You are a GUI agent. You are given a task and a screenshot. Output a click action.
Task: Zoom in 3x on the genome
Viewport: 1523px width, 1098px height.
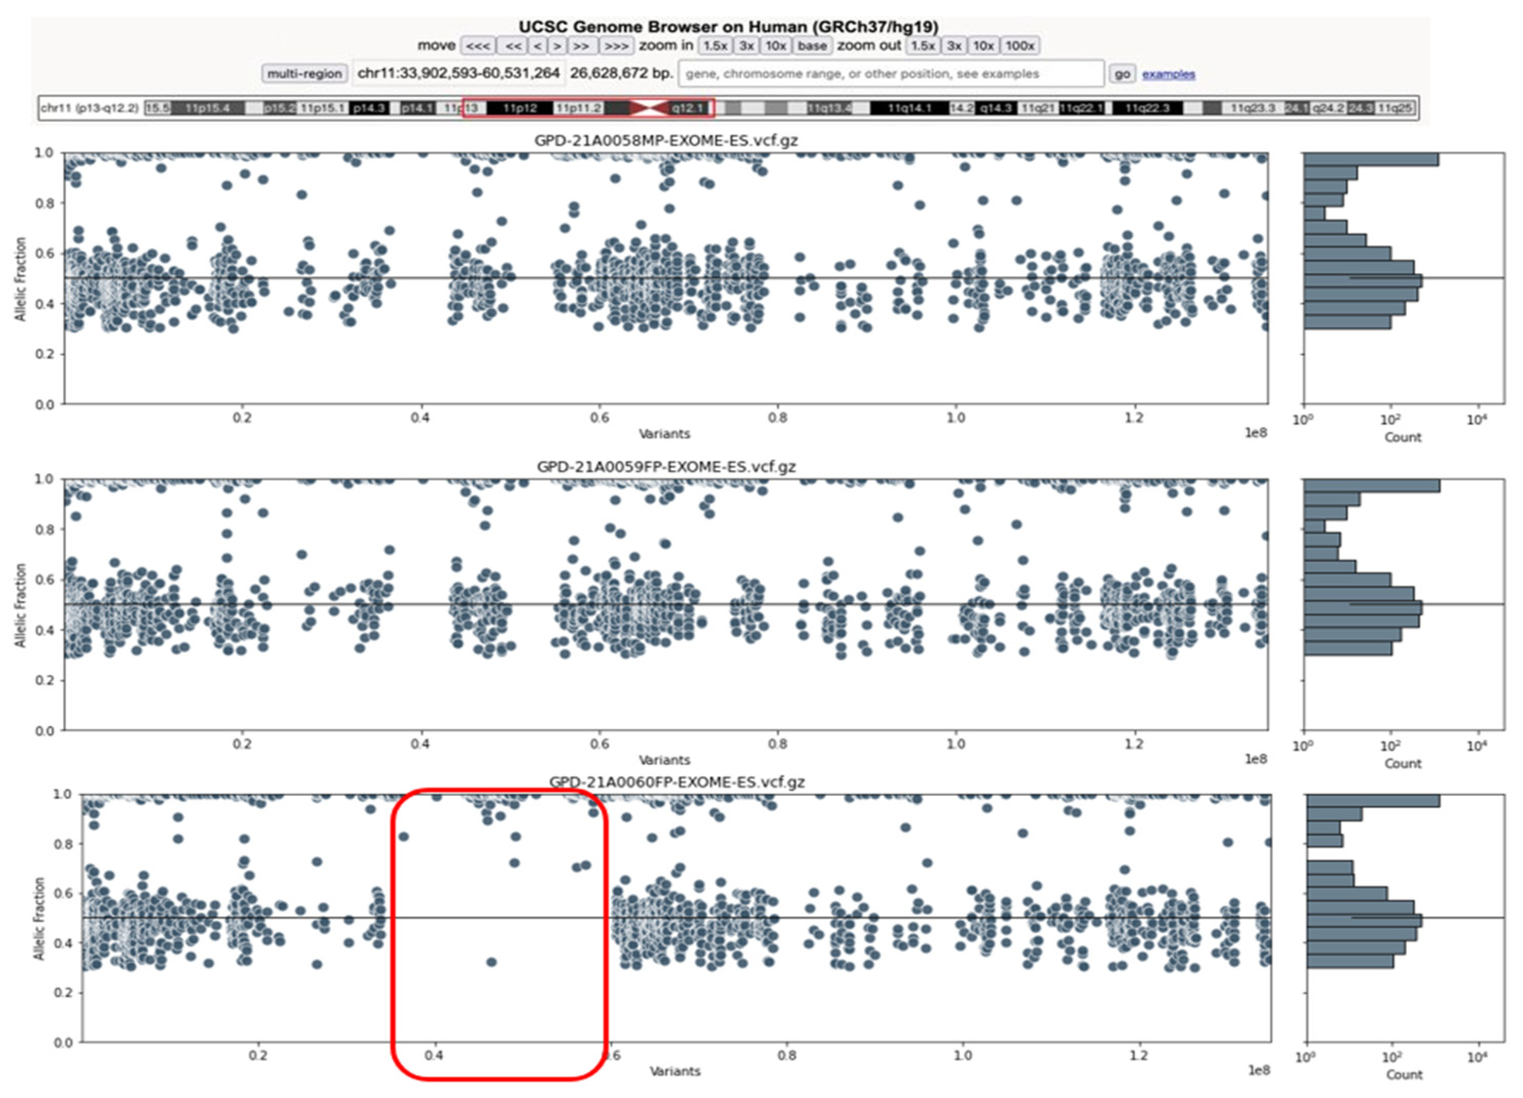[747, 46]
